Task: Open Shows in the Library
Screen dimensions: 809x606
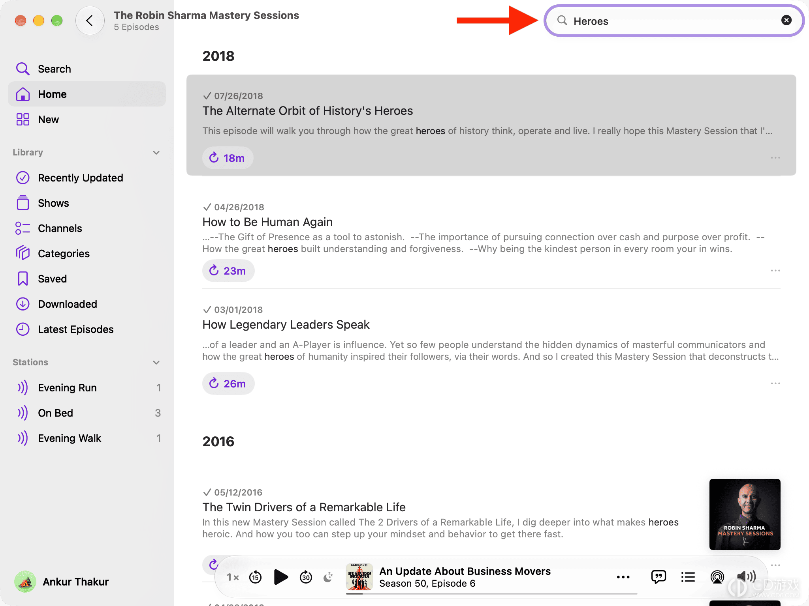Action: (x=87, y=203)
